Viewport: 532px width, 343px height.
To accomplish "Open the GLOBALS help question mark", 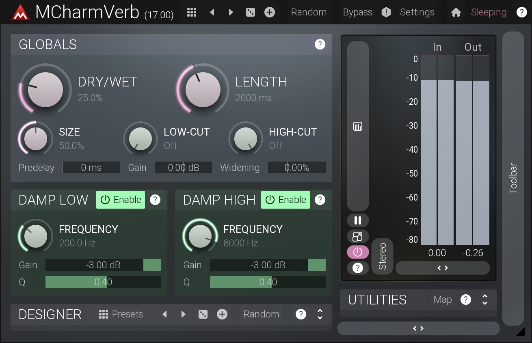I will pos(320,44).
